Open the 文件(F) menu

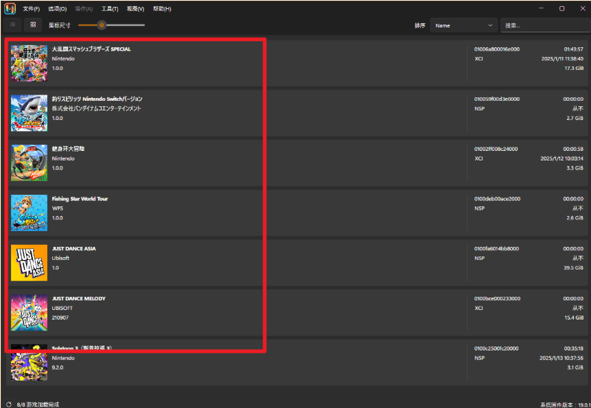31,9
